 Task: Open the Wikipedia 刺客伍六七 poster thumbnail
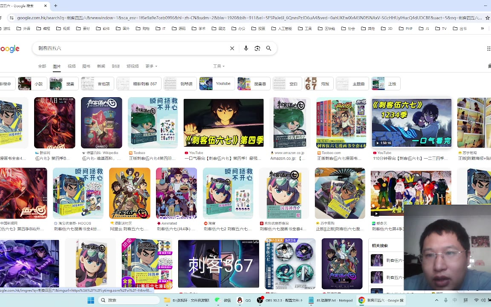101,122
